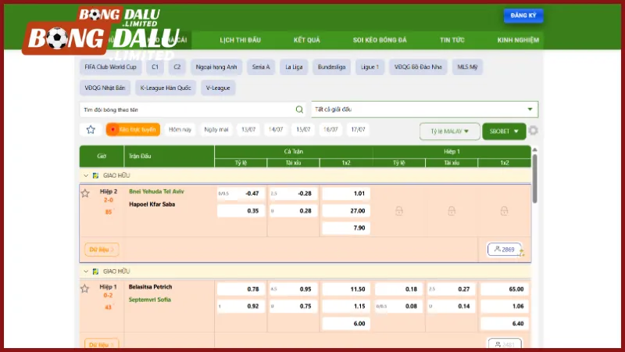This screenshot has height=352, width=625.
Task: Open the KẾT QUẢ menu
Action: coord(307,40)
